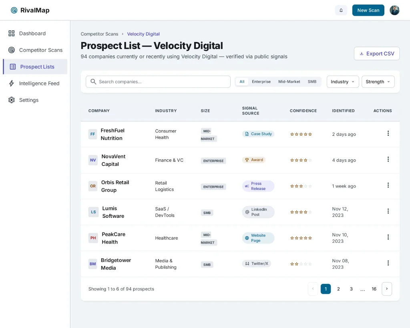Filter by SMB size

[312, 82]
